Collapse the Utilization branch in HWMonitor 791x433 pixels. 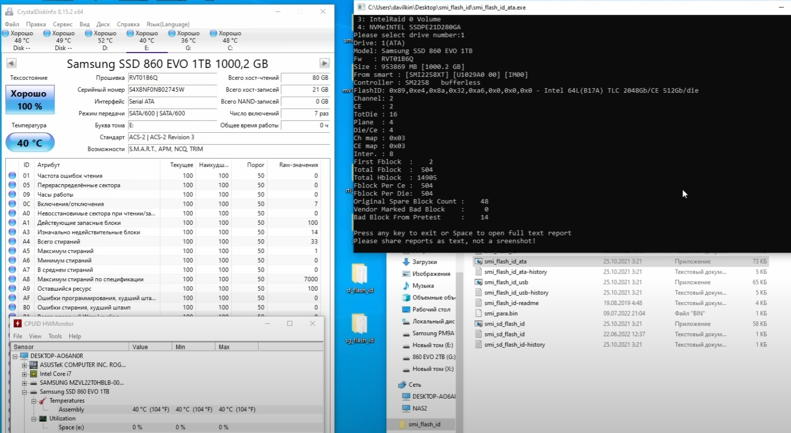[34, 419]
